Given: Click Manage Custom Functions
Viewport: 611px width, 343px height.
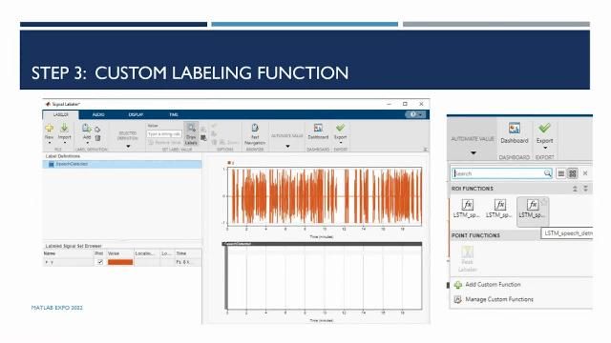Looking at the screenshot, I should [x=499, y=299].
